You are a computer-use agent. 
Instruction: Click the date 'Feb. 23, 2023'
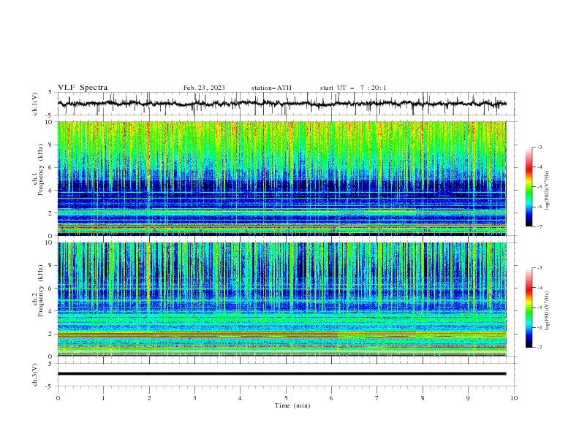204,88
